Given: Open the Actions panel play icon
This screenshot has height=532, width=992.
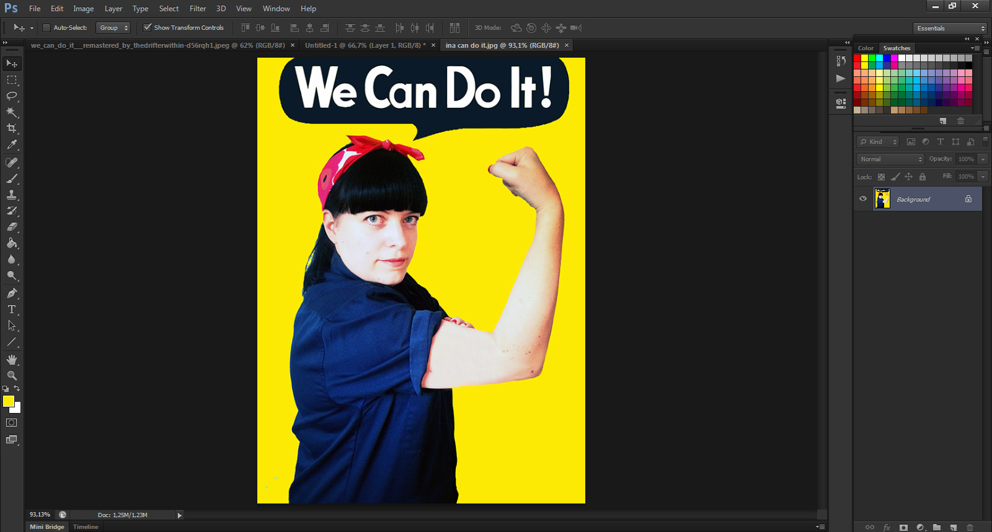Looking at the screenshot, I should tap(841, 78).
